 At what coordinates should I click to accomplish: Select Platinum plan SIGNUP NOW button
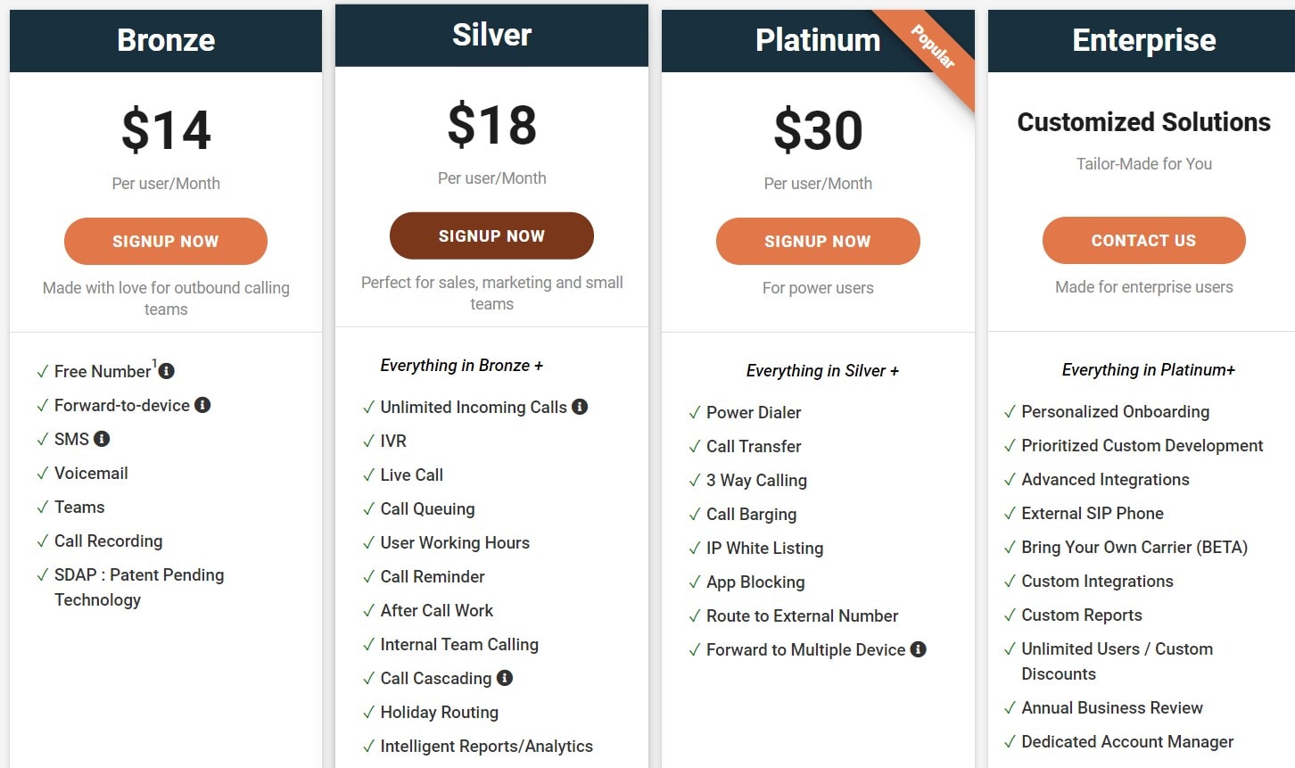pos(818,241)
